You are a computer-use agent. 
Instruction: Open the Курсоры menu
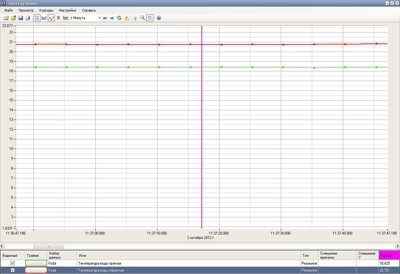(x=46, y=11)
